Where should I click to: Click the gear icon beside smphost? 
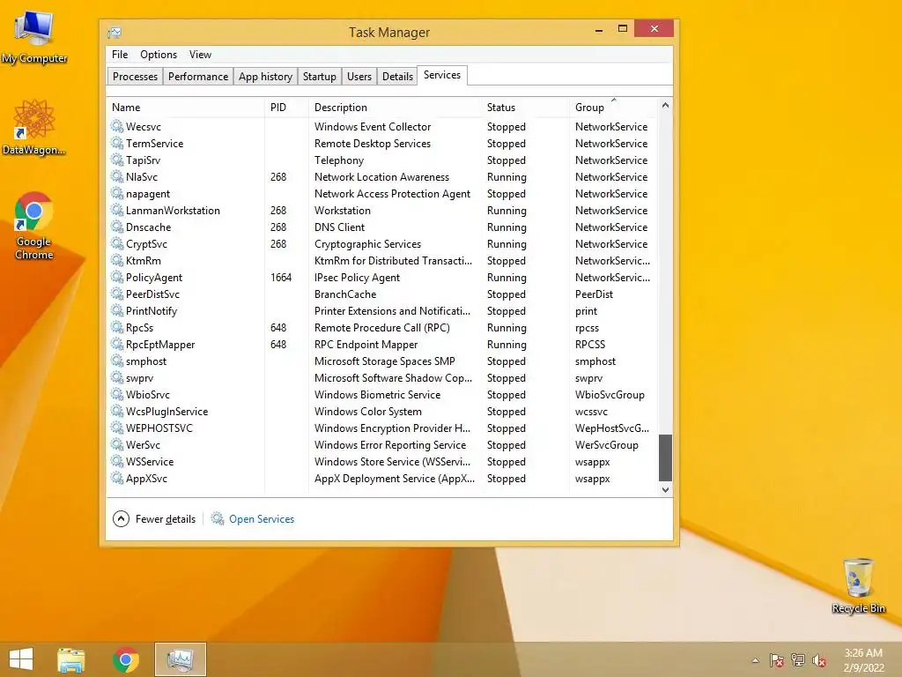point(117,361)
